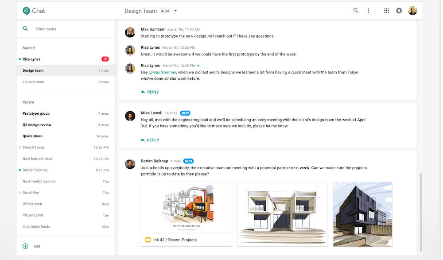Viewport: 443px width, 260px height.
Task: Type in the Filter rooms field
Action: 71,29
